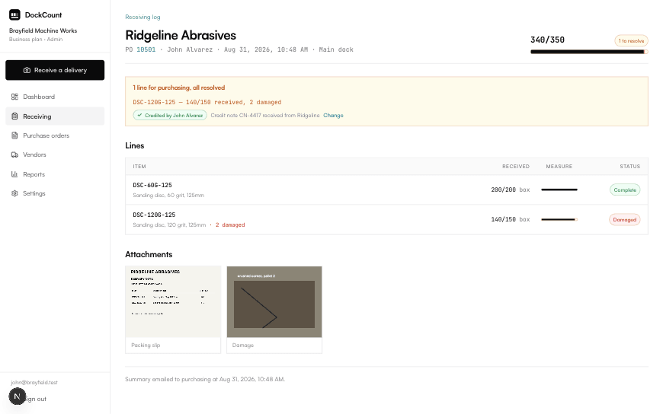
Task: Open the Packing slip attachment thumbnail
Action: (x=173, y=301)
